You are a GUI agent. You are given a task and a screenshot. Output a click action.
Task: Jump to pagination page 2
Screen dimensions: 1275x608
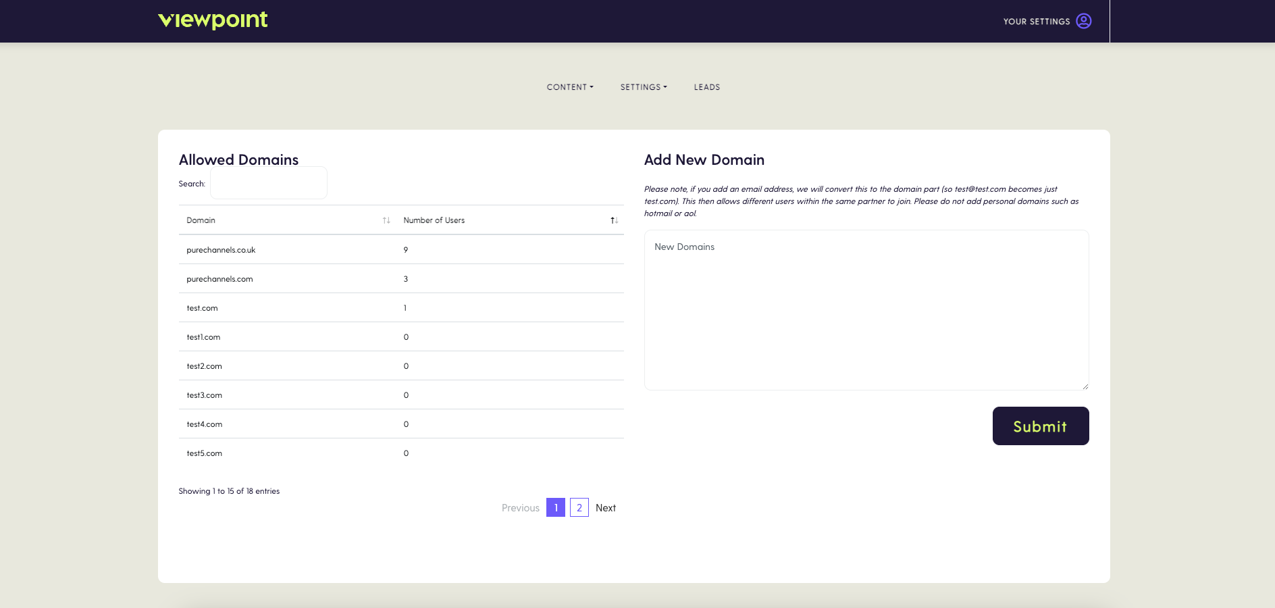(x=579, y=507)
